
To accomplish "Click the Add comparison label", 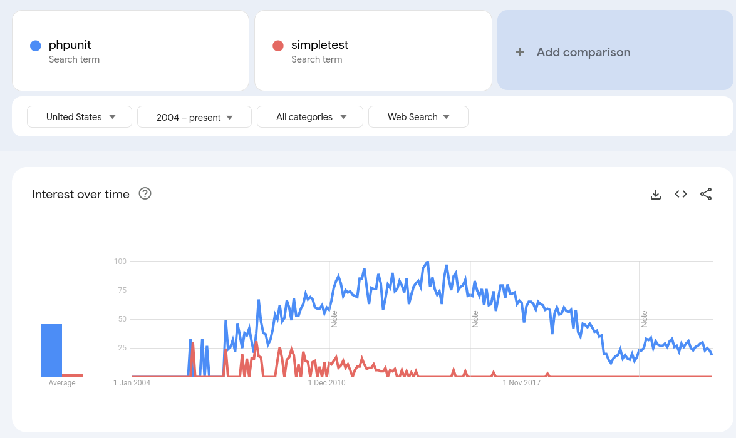I will point(583,53).
